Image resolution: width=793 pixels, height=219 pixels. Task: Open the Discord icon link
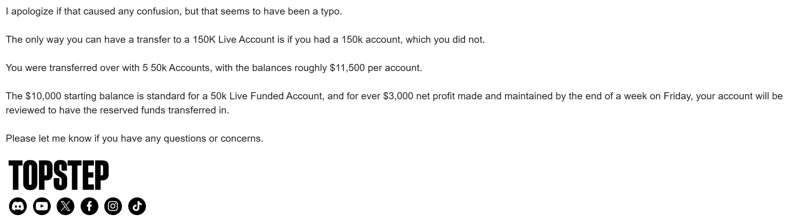click(18, 206)
